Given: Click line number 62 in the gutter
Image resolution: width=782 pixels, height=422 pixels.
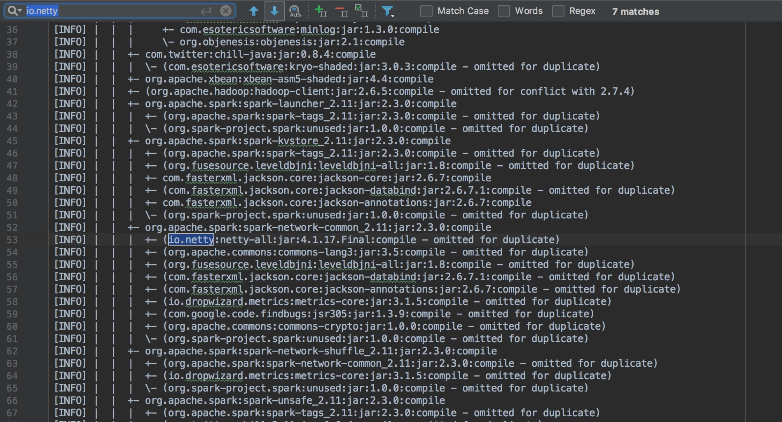Looking at the screenshot, I should pos(12,351).
